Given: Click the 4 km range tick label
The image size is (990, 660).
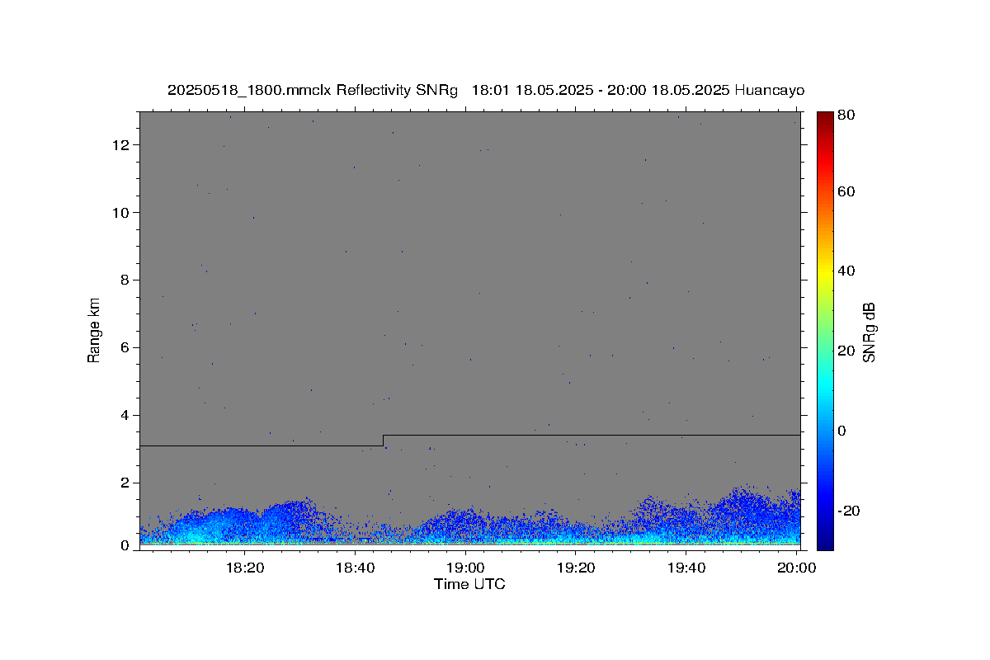Looking at the screenshot, I should [x=126, y=416].
